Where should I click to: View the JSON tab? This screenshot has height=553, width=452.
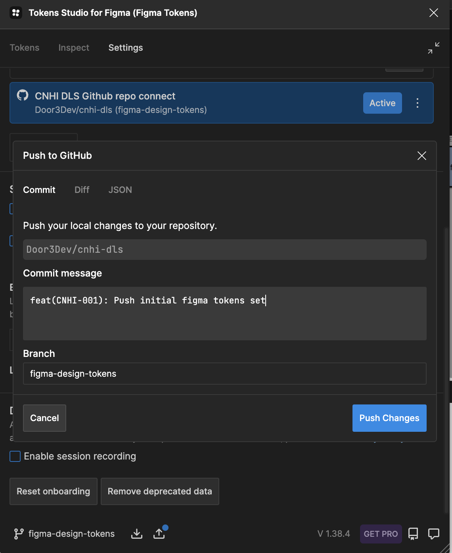pos(120,190)
